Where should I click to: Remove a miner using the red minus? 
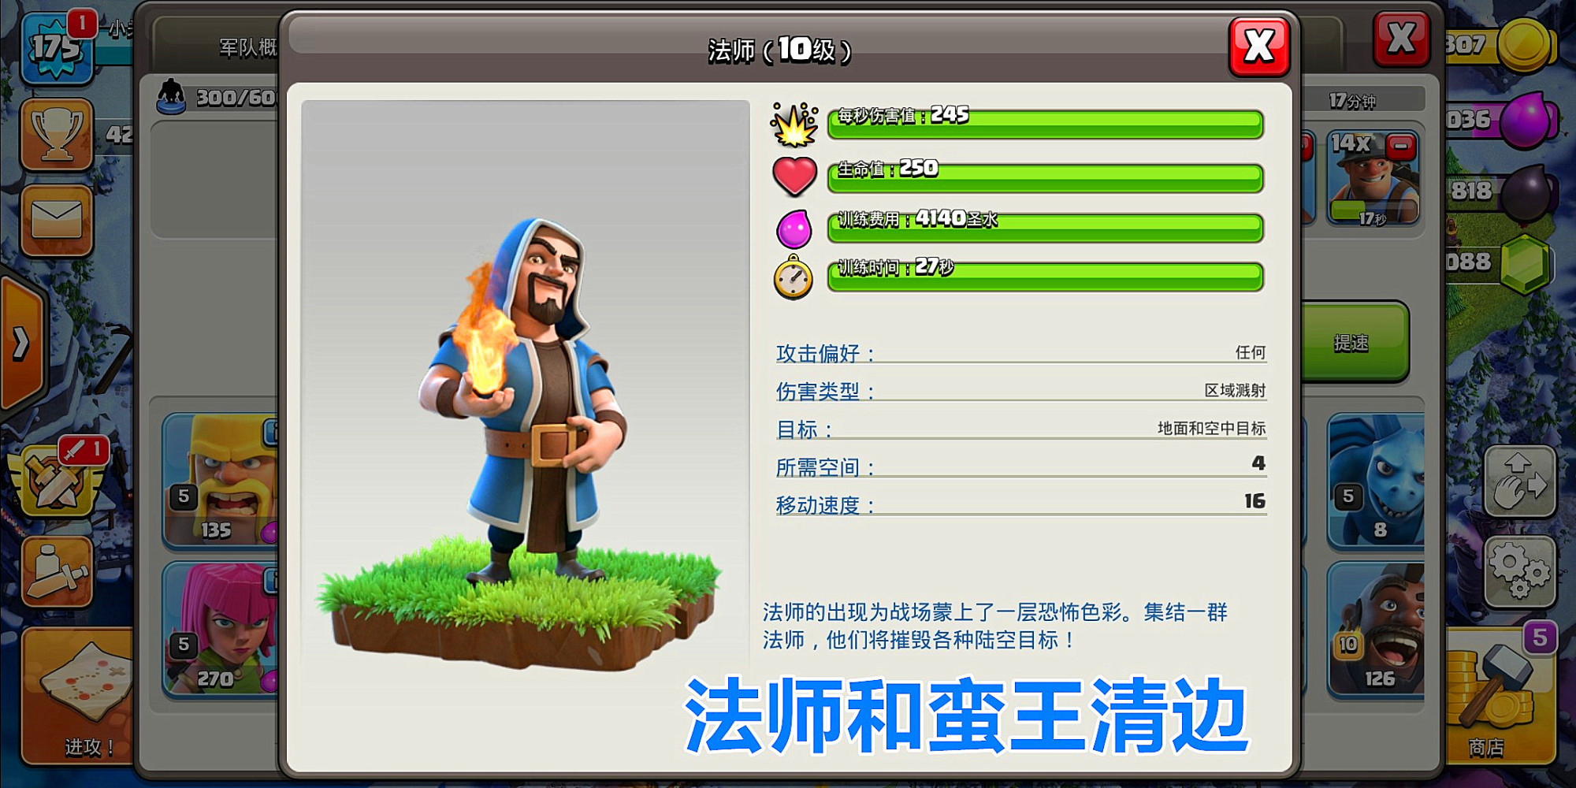click(1400, 147)
